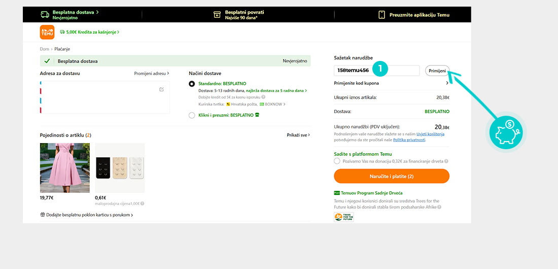Click the phone app icon in top banner
The height and width of the screenshot is (269, 558).
(382, 15)
